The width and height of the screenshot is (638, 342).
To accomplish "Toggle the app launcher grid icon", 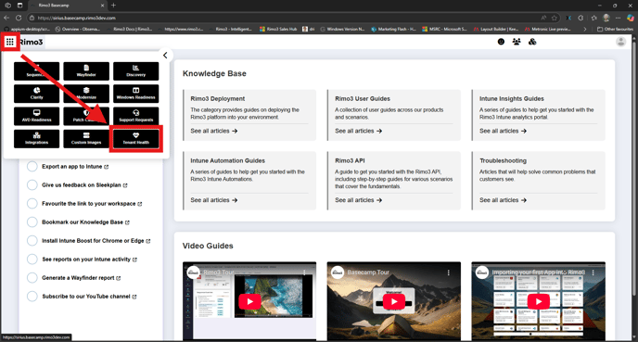I will [10, 42].
